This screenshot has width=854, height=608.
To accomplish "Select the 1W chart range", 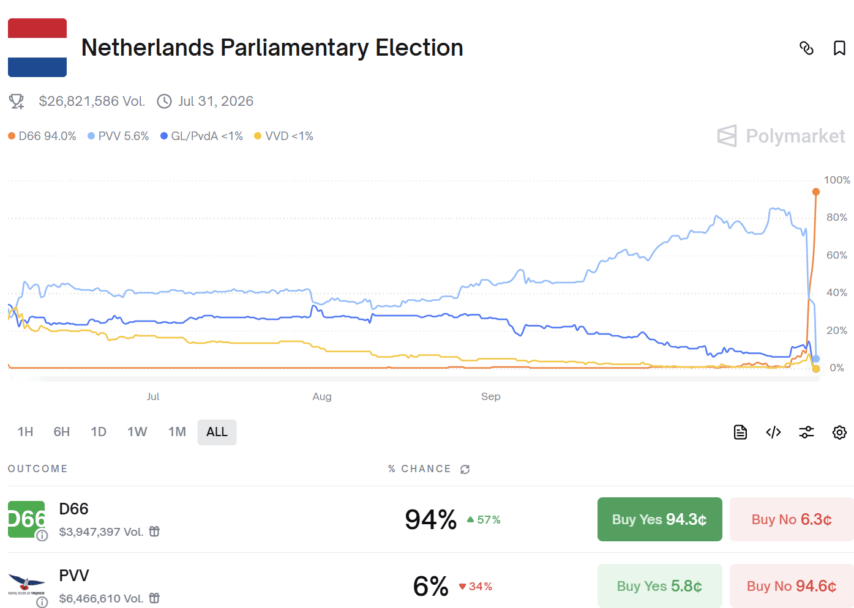I will tap(137, 432).
